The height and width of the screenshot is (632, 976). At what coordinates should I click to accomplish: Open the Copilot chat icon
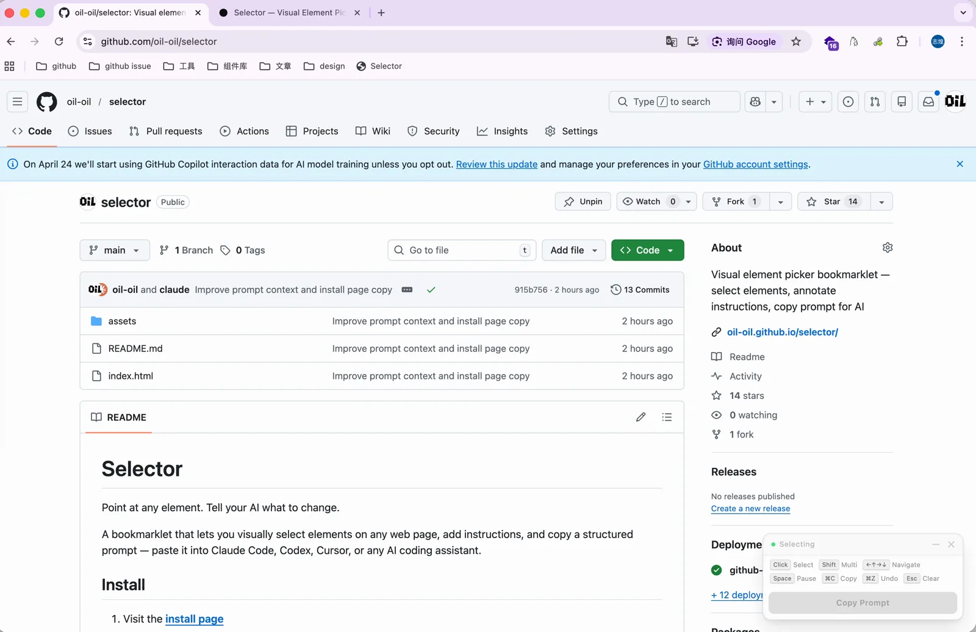(755, 102)
